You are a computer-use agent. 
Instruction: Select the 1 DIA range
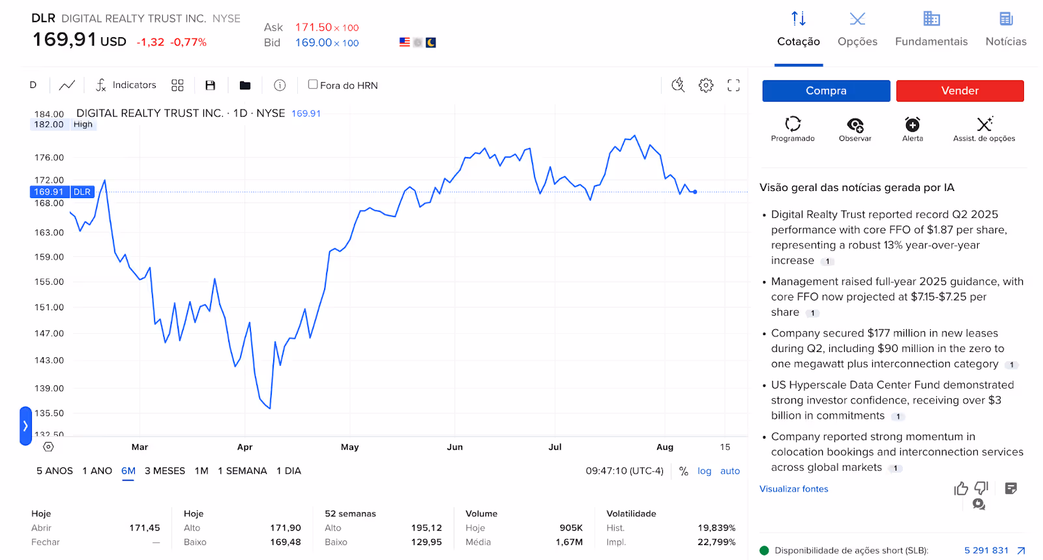click(289, 471)
